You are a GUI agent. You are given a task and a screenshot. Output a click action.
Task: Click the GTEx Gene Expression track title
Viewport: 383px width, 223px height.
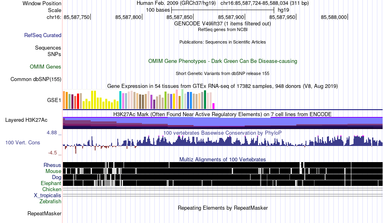click(223, 86)
